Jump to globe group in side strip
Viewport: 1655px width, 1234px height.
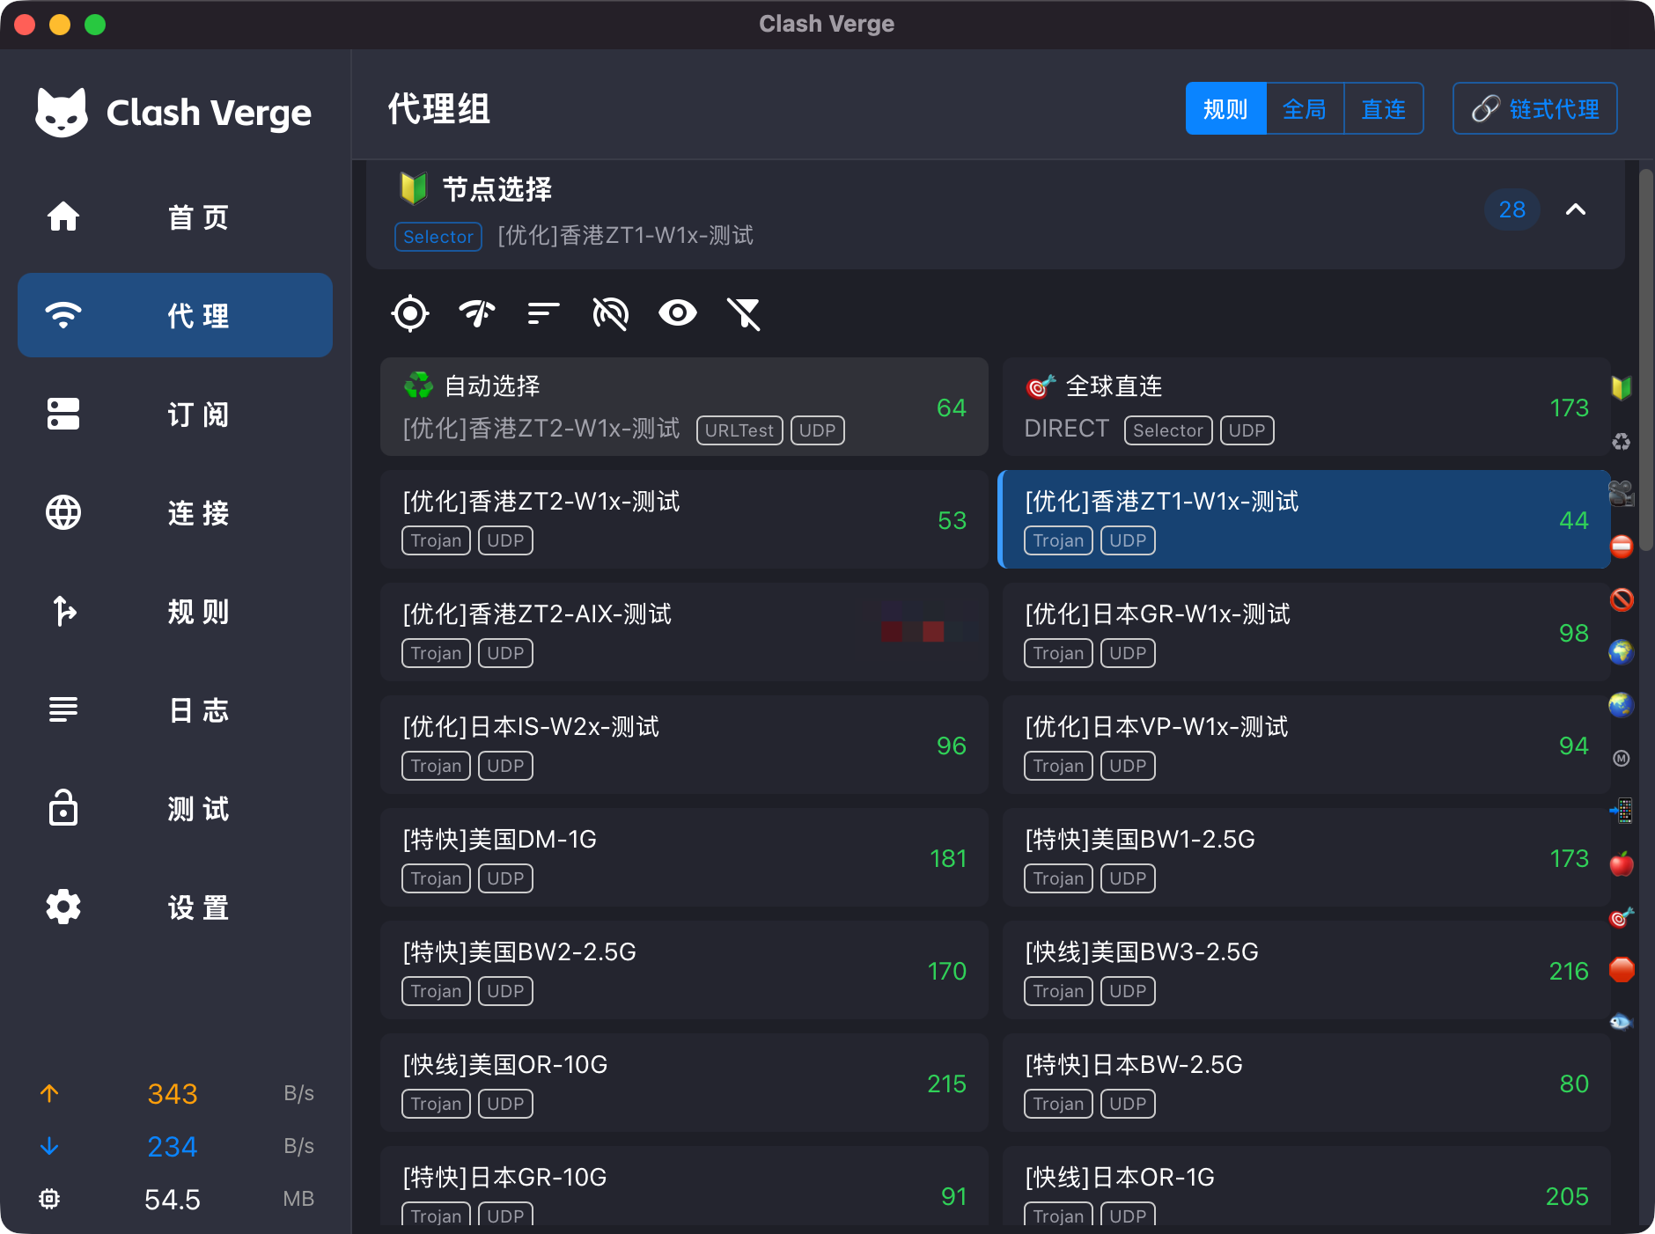(1622, 652)
